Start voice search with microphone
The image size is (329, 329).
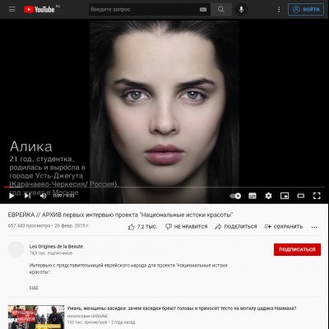pyautogui.click(x=241, y=10)
